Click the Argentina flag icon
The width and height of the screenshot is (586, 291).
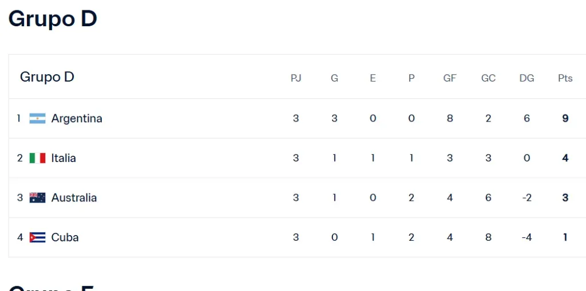point(37,119)
